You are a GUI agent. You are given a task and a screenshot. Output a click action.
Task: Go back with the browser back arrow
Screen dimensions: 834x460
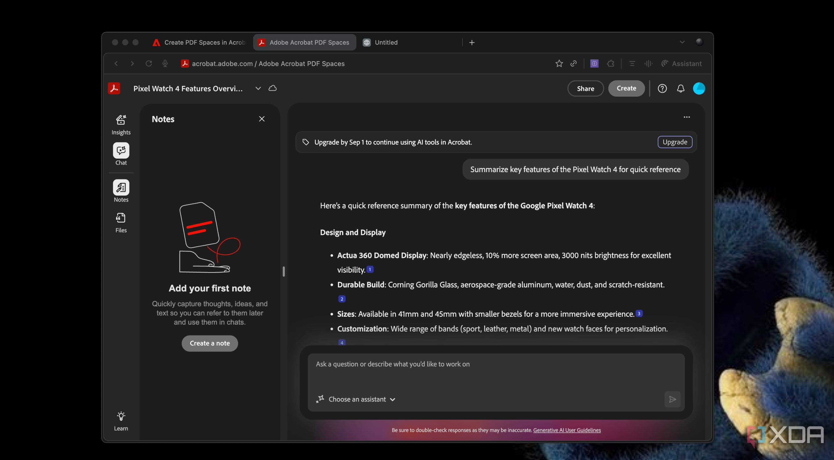116,63
